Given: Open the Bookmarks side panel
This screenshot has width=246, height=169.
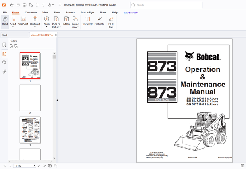Looking at the screenshot, I should coord(4,45).
